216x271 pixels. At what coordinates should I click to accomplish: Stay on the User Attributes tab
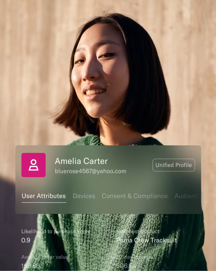(44, 196)
